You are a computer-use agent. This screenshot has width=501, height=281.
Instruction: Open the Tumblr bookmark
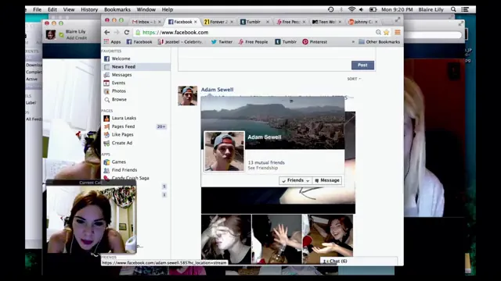(x=286, y=41)
